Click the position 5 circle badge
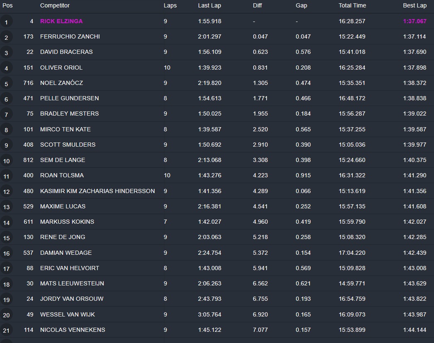Image resolution: width=434 pixels, height=343 pixels. click(6, 83)
